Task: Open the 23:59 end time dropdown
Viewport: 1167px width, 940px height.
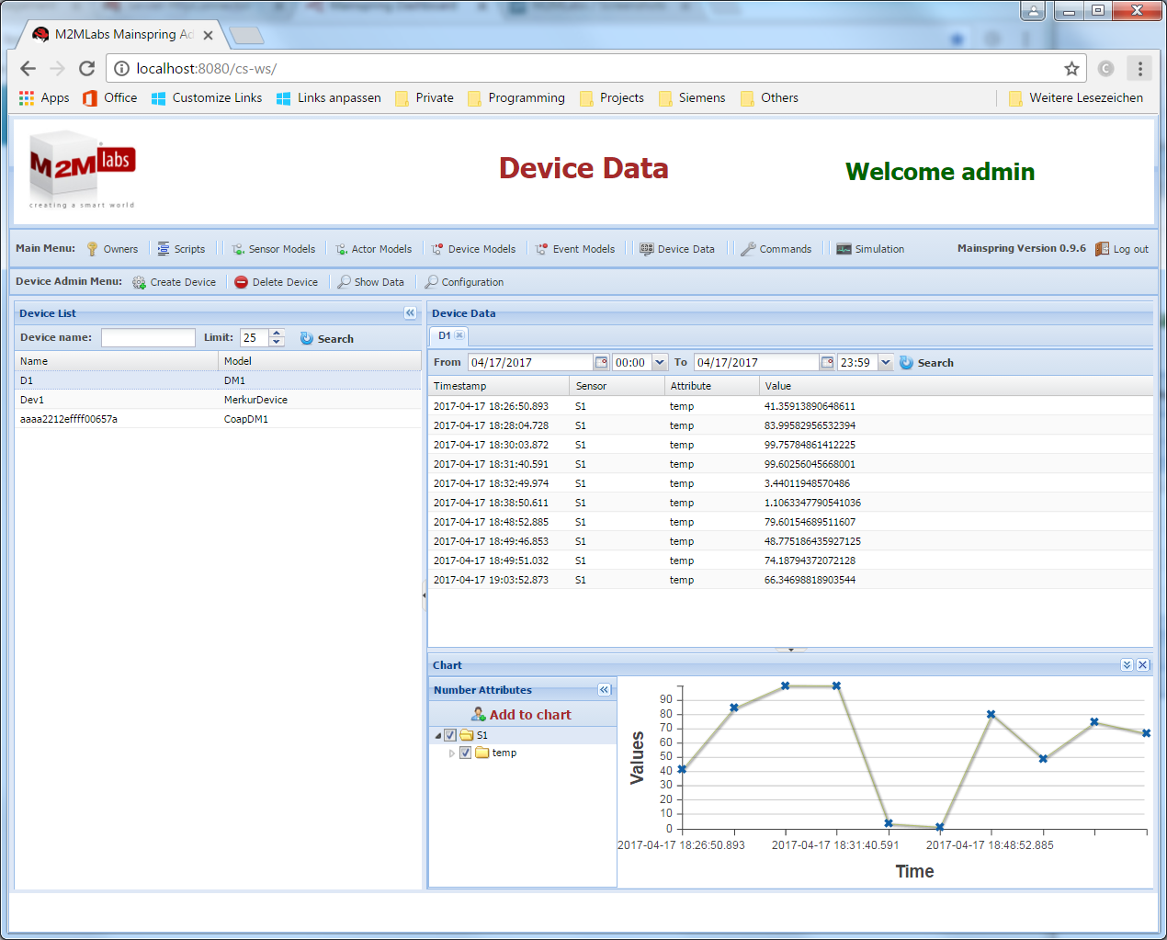Action: click(885, 361)
